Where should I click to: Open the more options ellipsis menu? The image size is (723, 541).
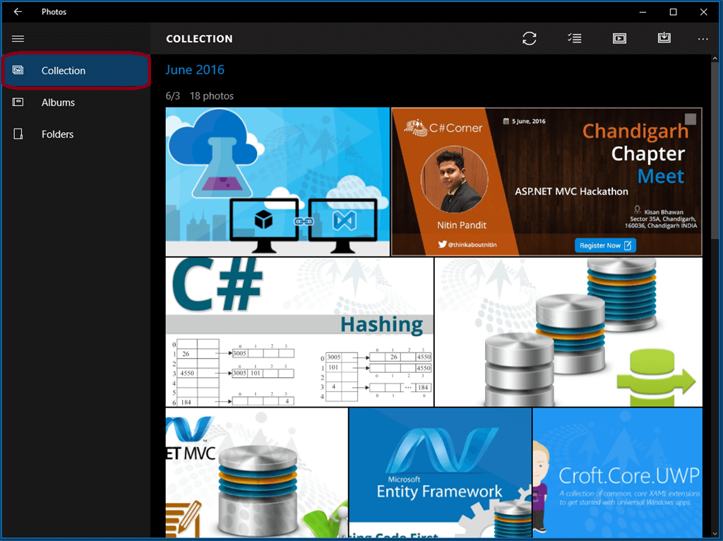point(703,39)
